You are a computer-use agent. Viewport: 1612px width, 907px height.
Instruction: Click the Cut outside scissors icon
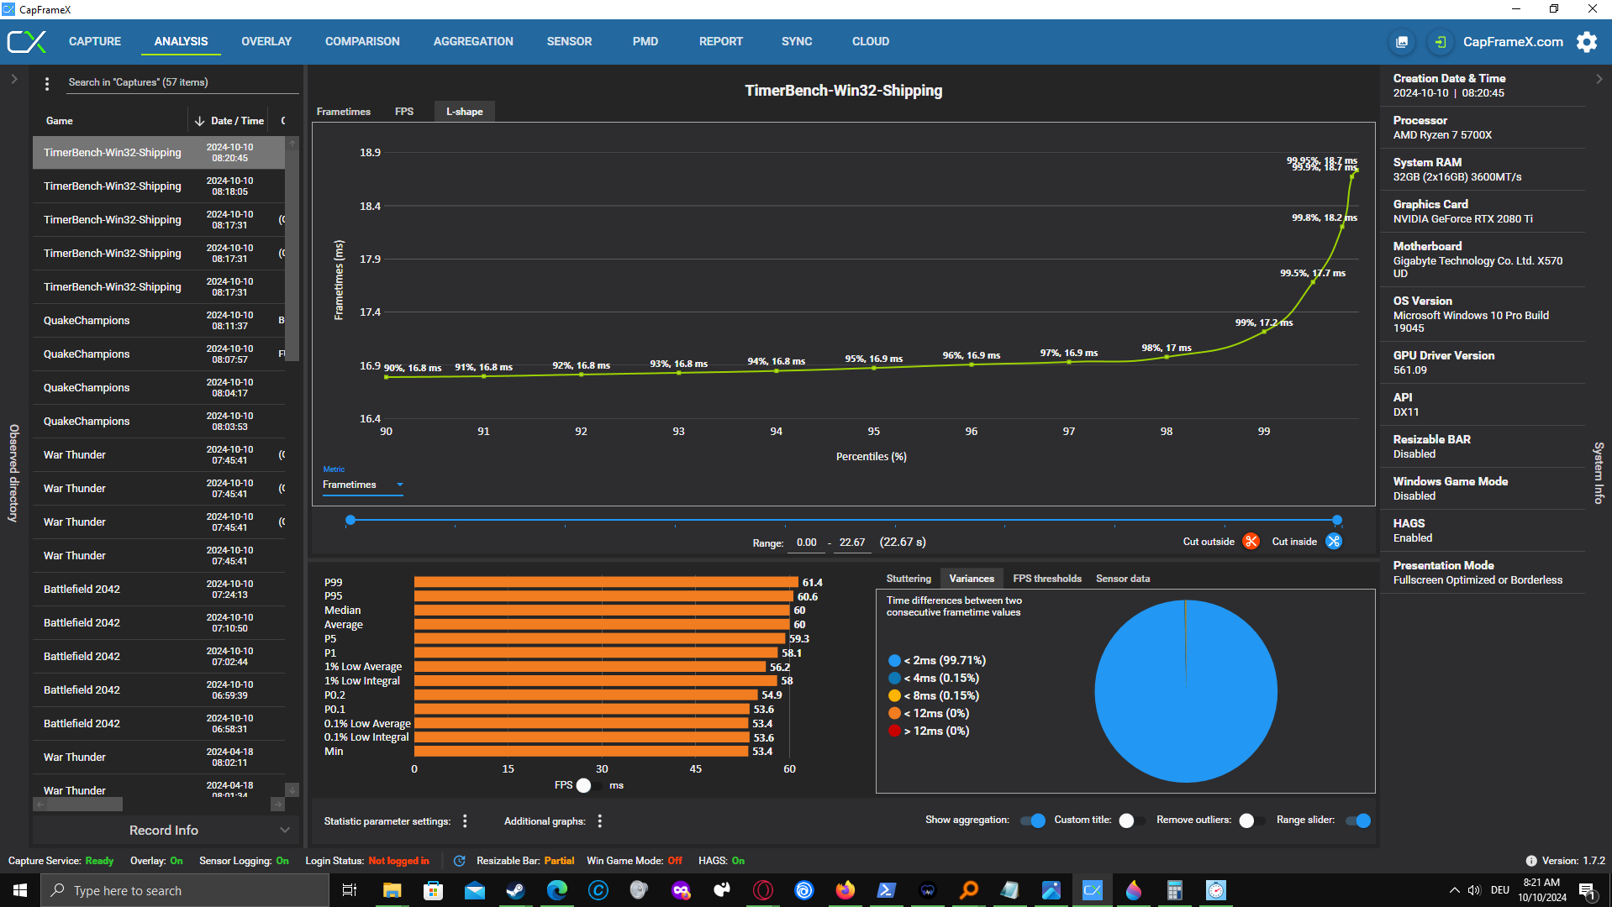pyautogui.click(x=1251, y=542)
